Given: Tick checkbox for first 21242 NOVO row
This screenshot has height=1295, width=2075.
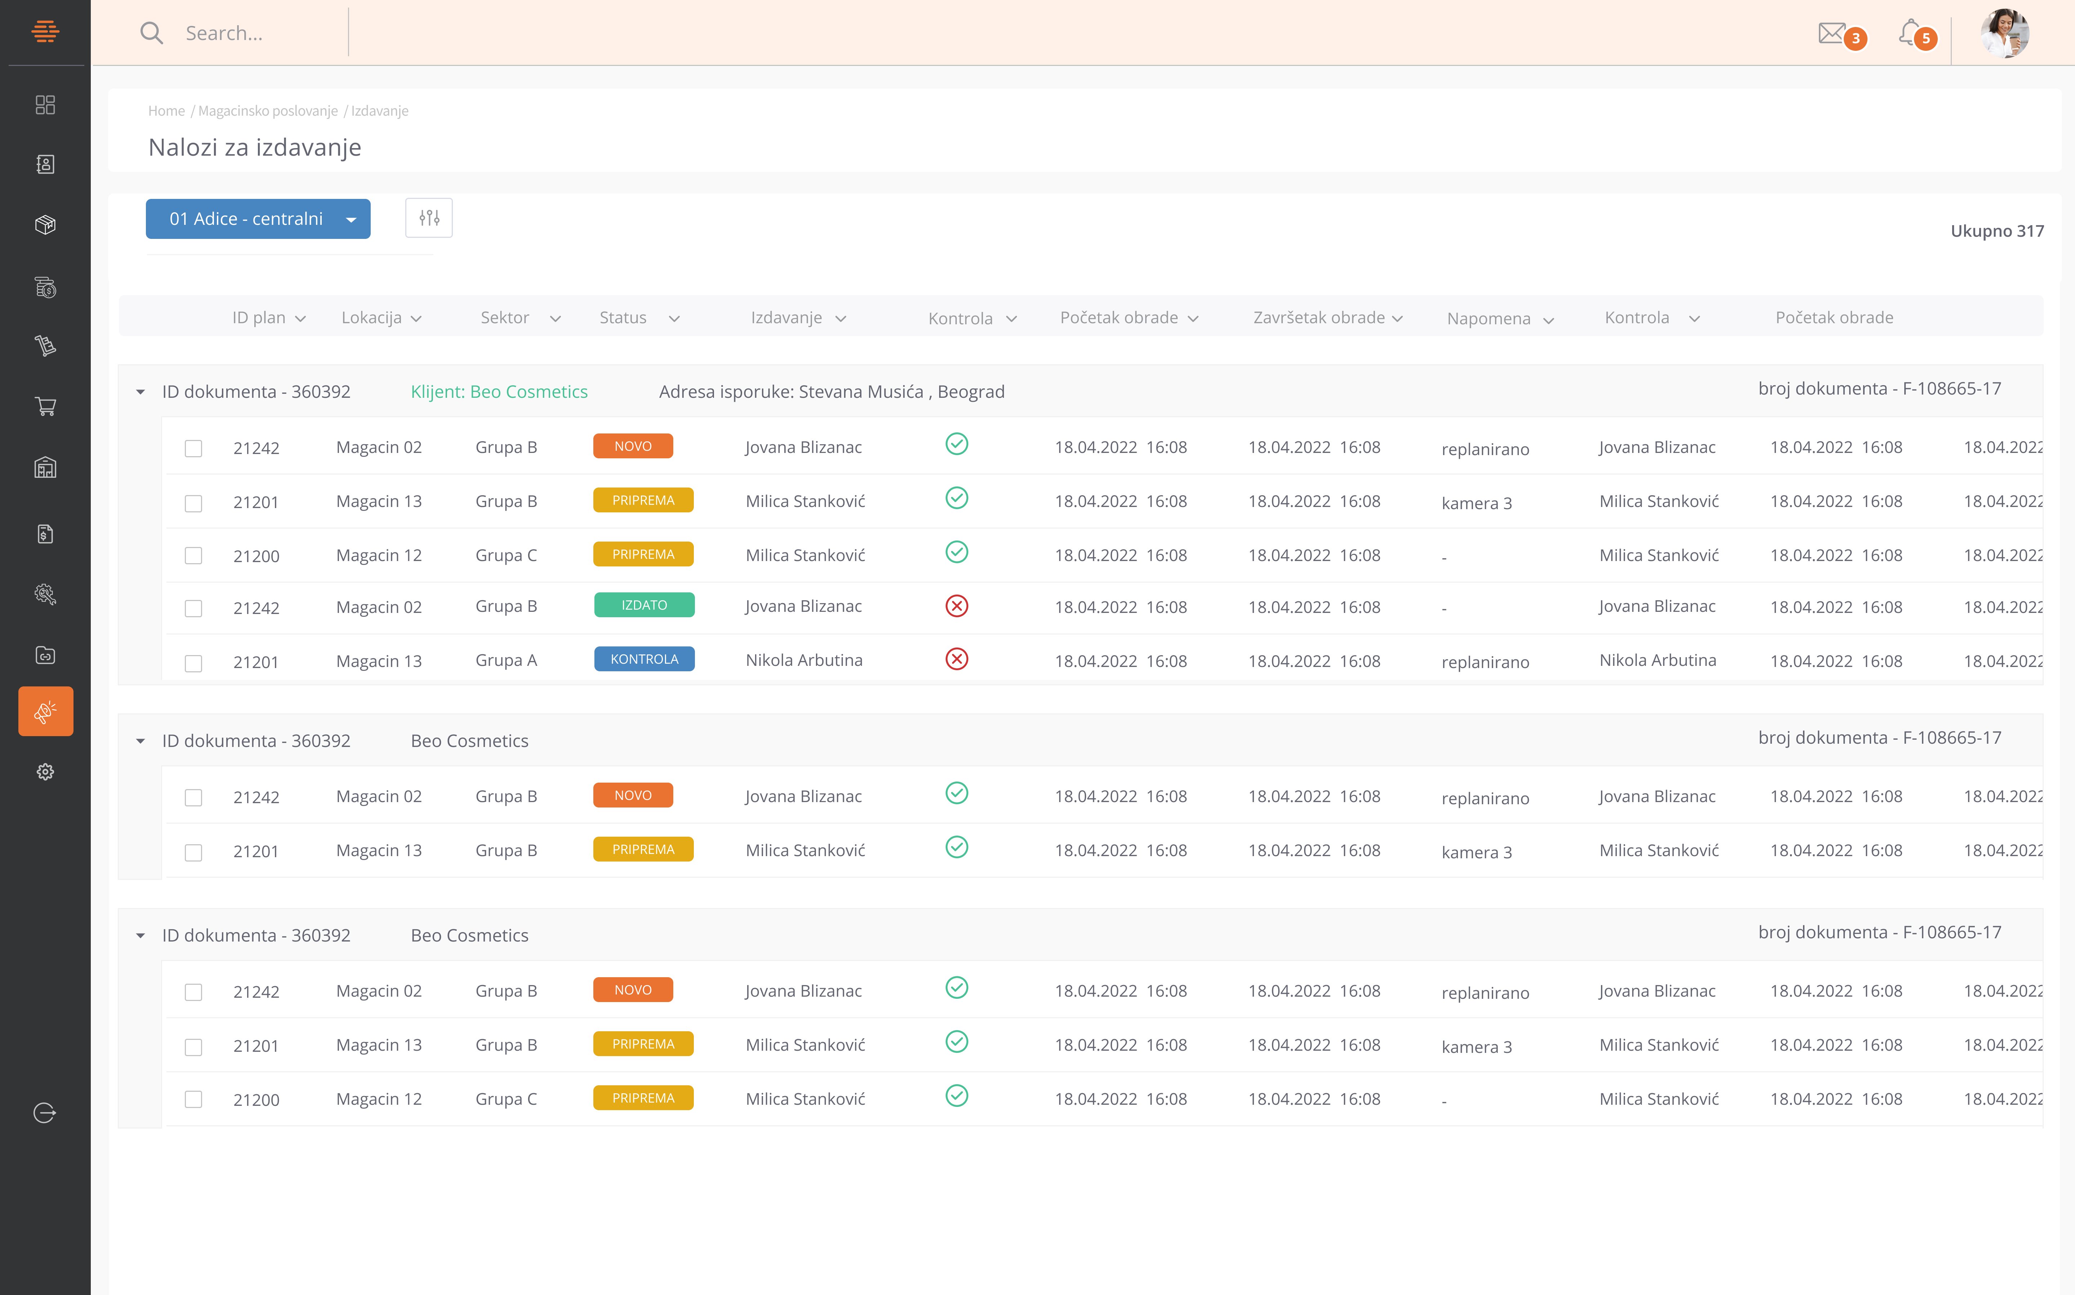Looking at the screenshot, I should (x=193, y=449).
